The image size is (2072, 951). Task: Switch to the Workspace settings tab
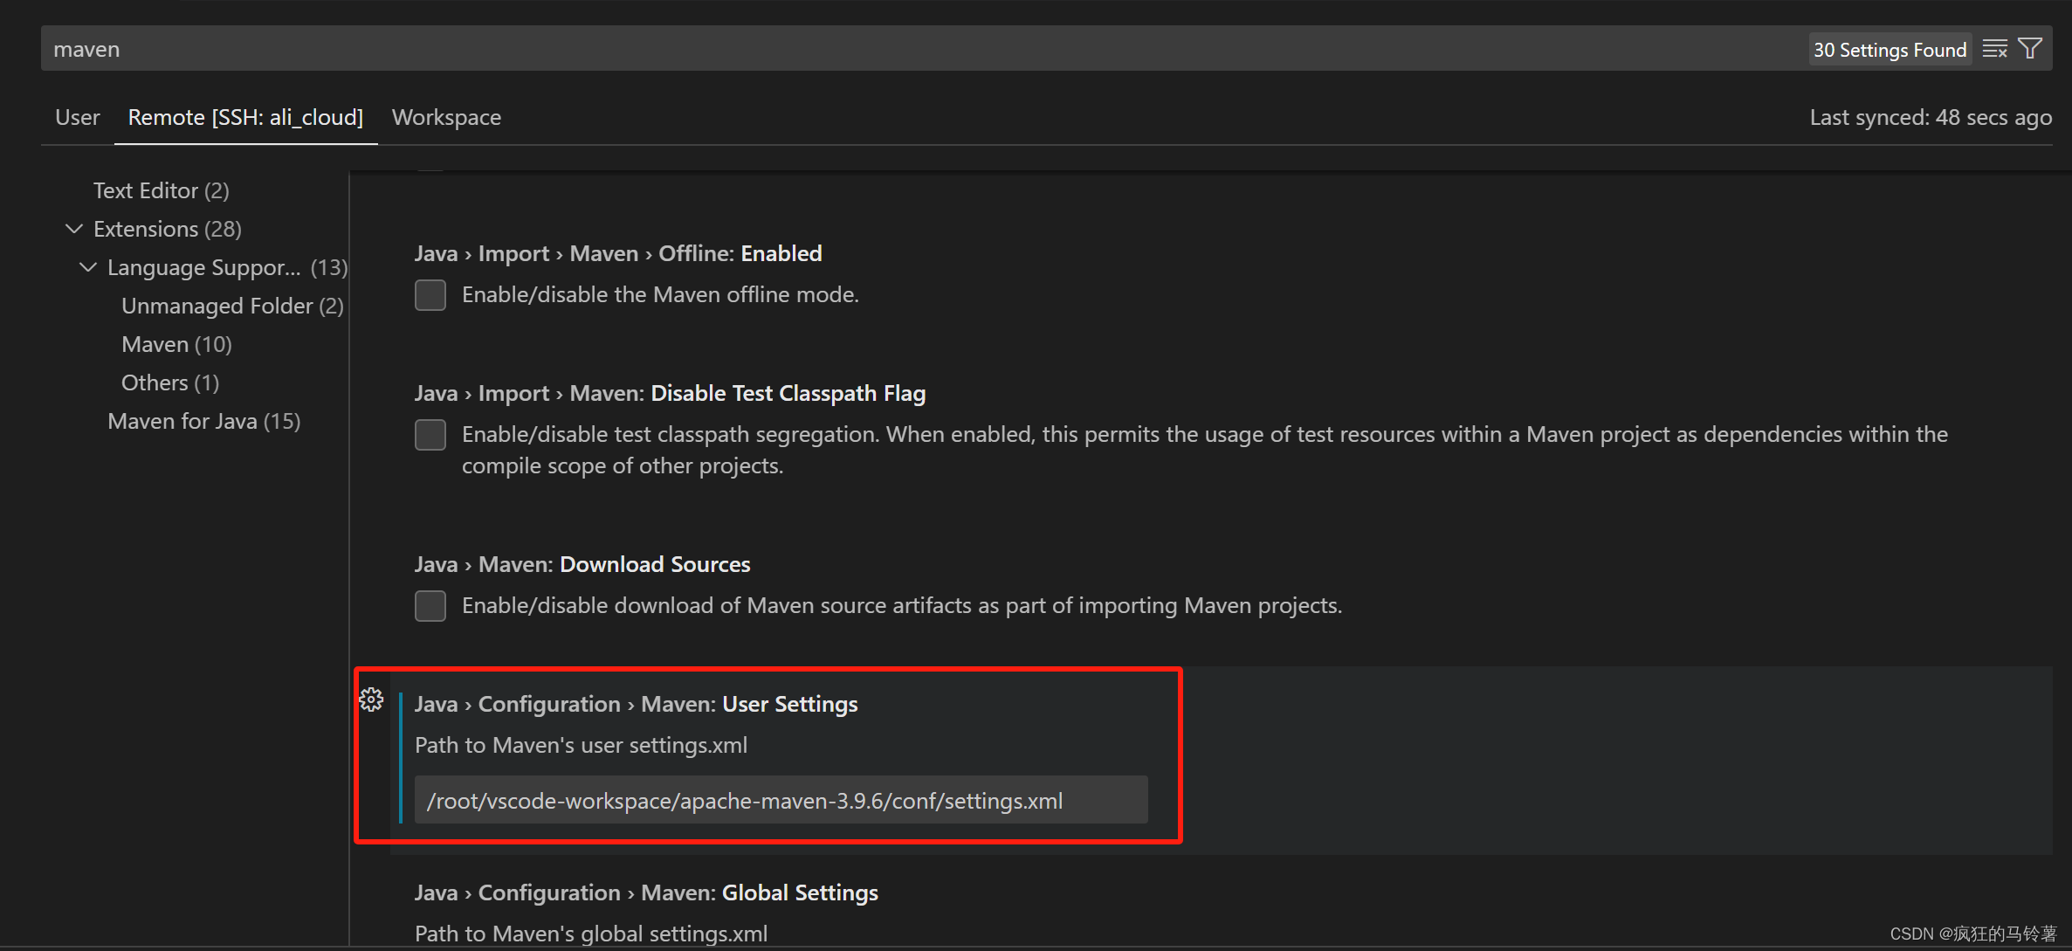coord(446,117)
